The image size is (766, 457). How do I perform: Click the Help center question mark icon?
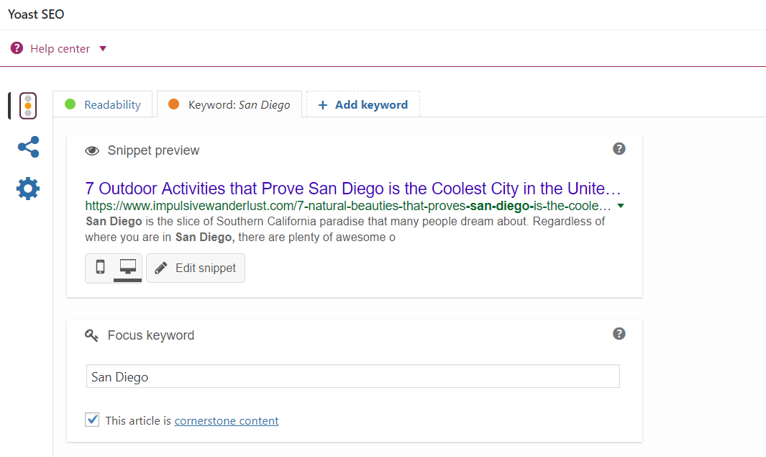tap(17, 48)
